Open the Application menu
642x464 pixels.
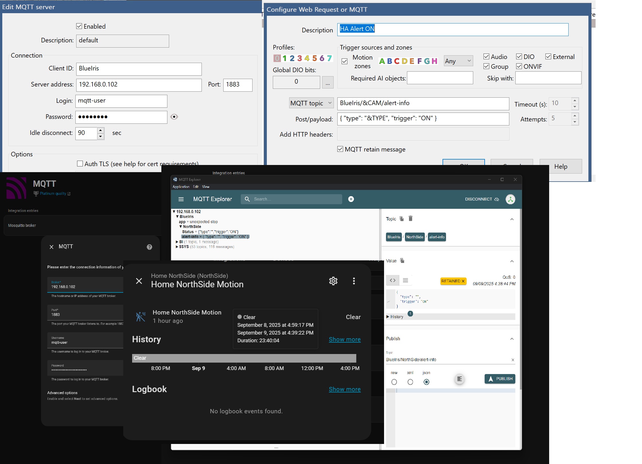[181, 187]
